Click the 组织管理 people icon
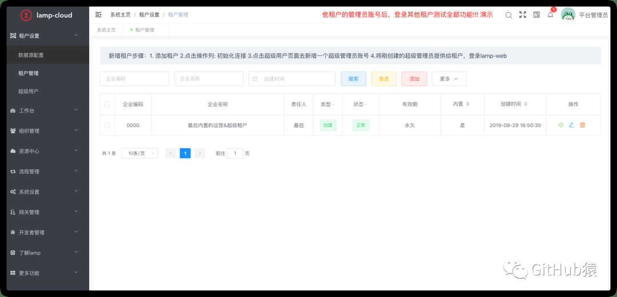Screen dimensions: 617x297 point(13,131)
